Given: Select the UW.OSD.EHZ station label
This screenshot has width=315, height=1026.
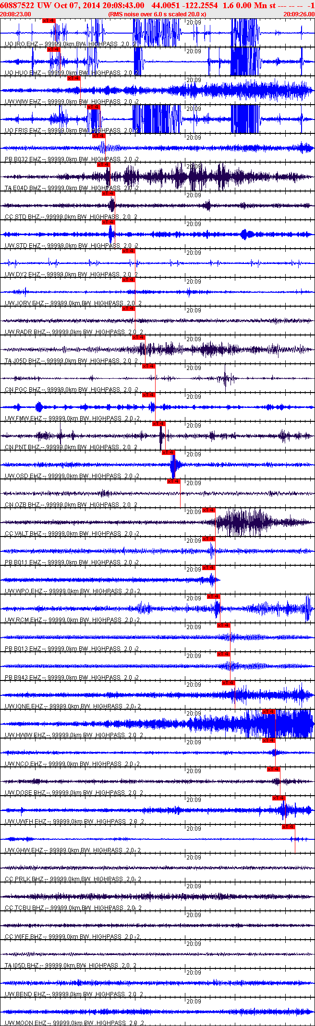Looking at the screenshot, I should tap(73, 476).
